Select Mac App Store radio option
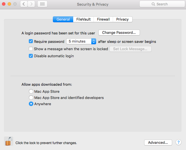 31,91
